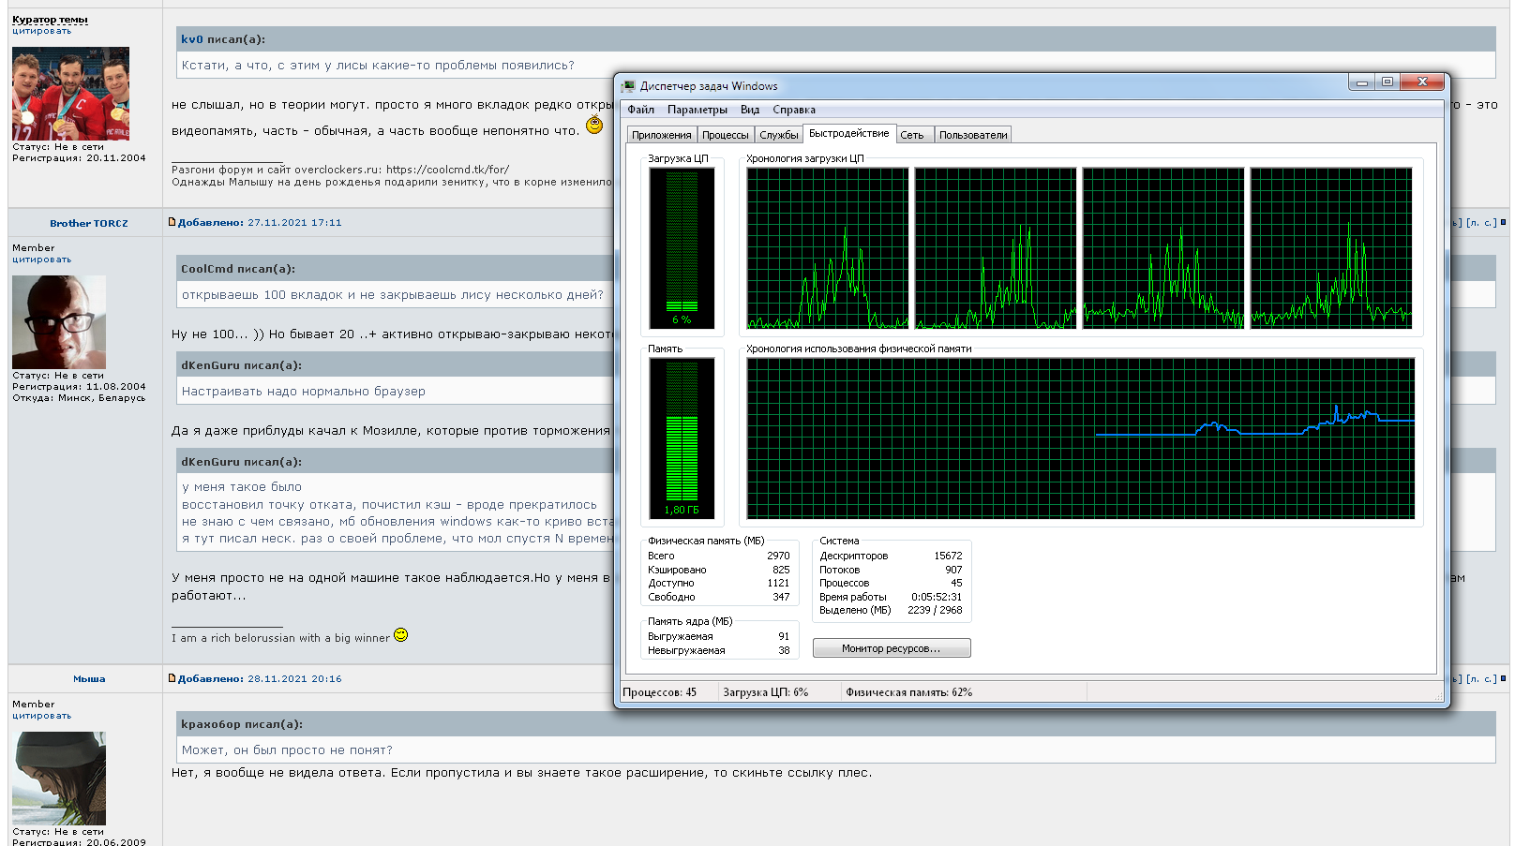The width and height of the screenshot is (1530, 846).
Task: Open Мыша user profile link
Action: click(89, 679)
